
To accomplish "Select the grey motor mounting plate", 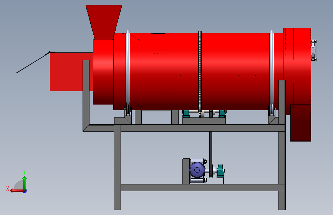I will [186, 171].
